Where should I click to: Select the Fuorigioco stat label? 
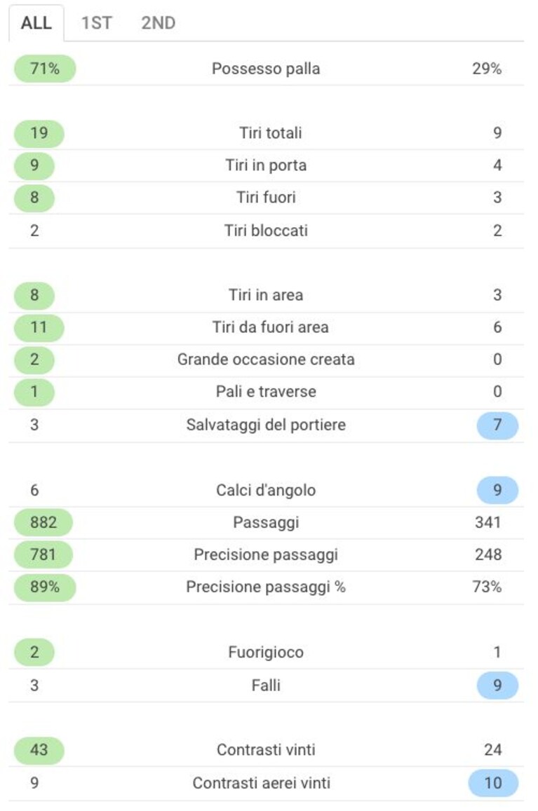pos(266,652)
